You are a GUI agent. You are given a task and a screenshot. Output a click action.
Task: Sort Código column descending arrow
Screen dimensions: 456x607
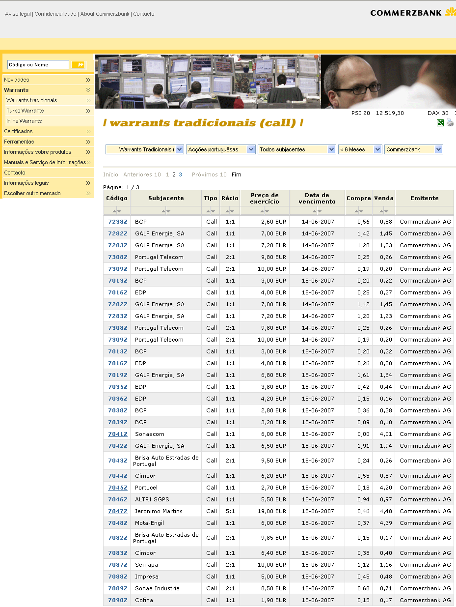(119, 211)
